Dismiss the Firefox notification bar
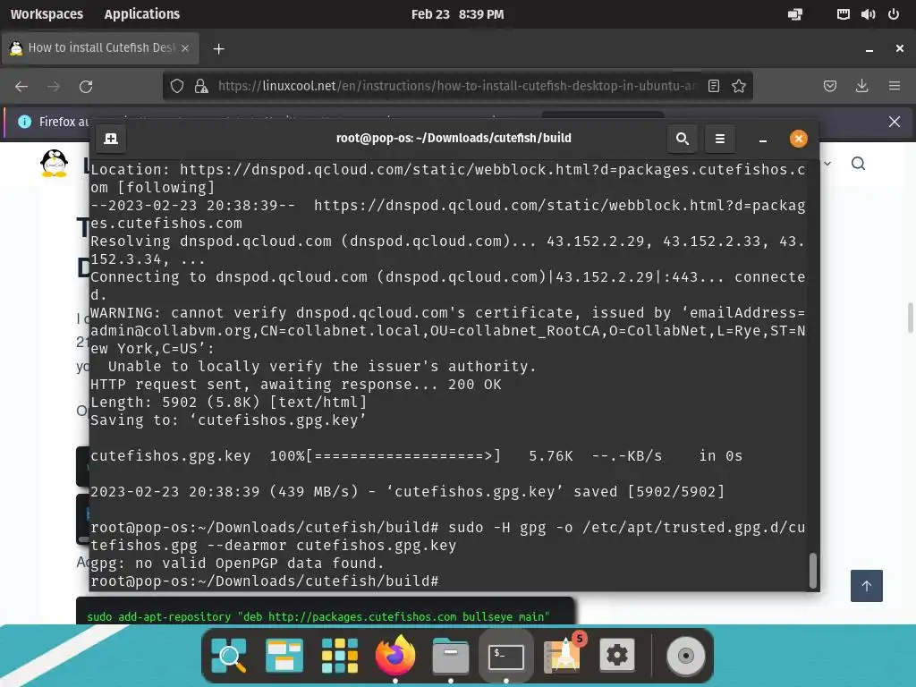Image resolution: width=916 pixels, height=687 pixels. (x=895, y=122)
